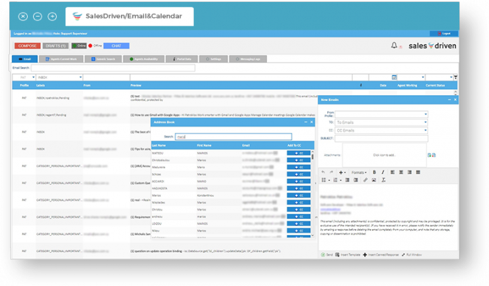Click the red COMPOSE button

coord(28,46)
